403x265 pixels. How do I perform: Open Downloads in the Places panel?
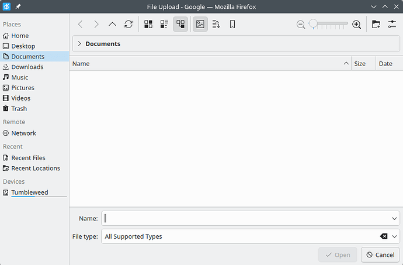tap(27, 67)
